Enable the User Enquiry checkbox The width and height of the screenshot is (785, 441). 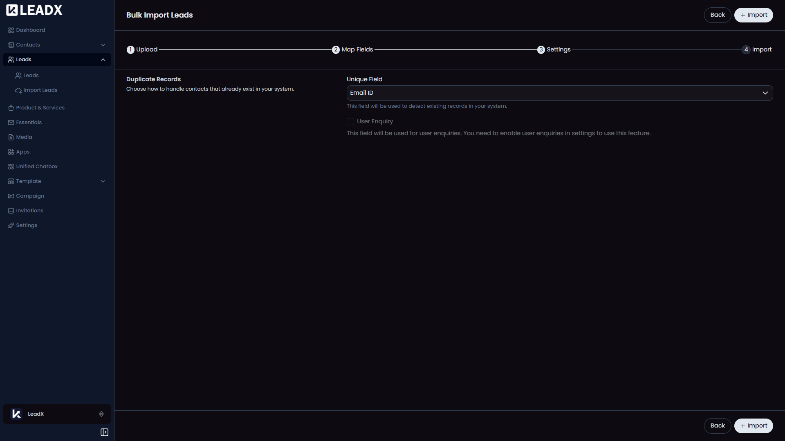(x=350, y=121)
